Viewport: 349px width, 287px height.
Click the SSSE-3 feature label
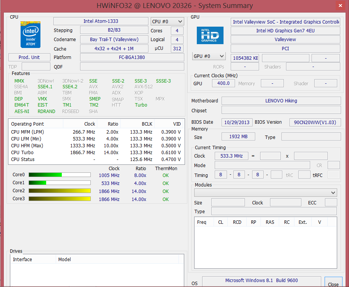tap(163, 81)
